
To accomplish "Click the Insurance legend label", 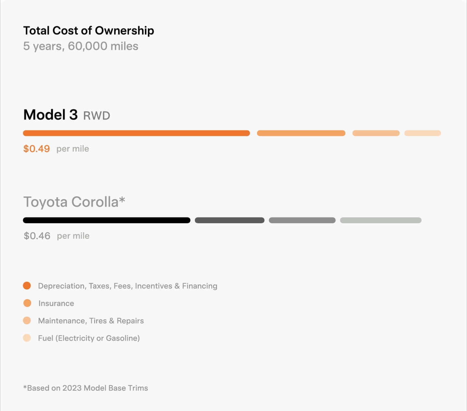I will point(56,303).
